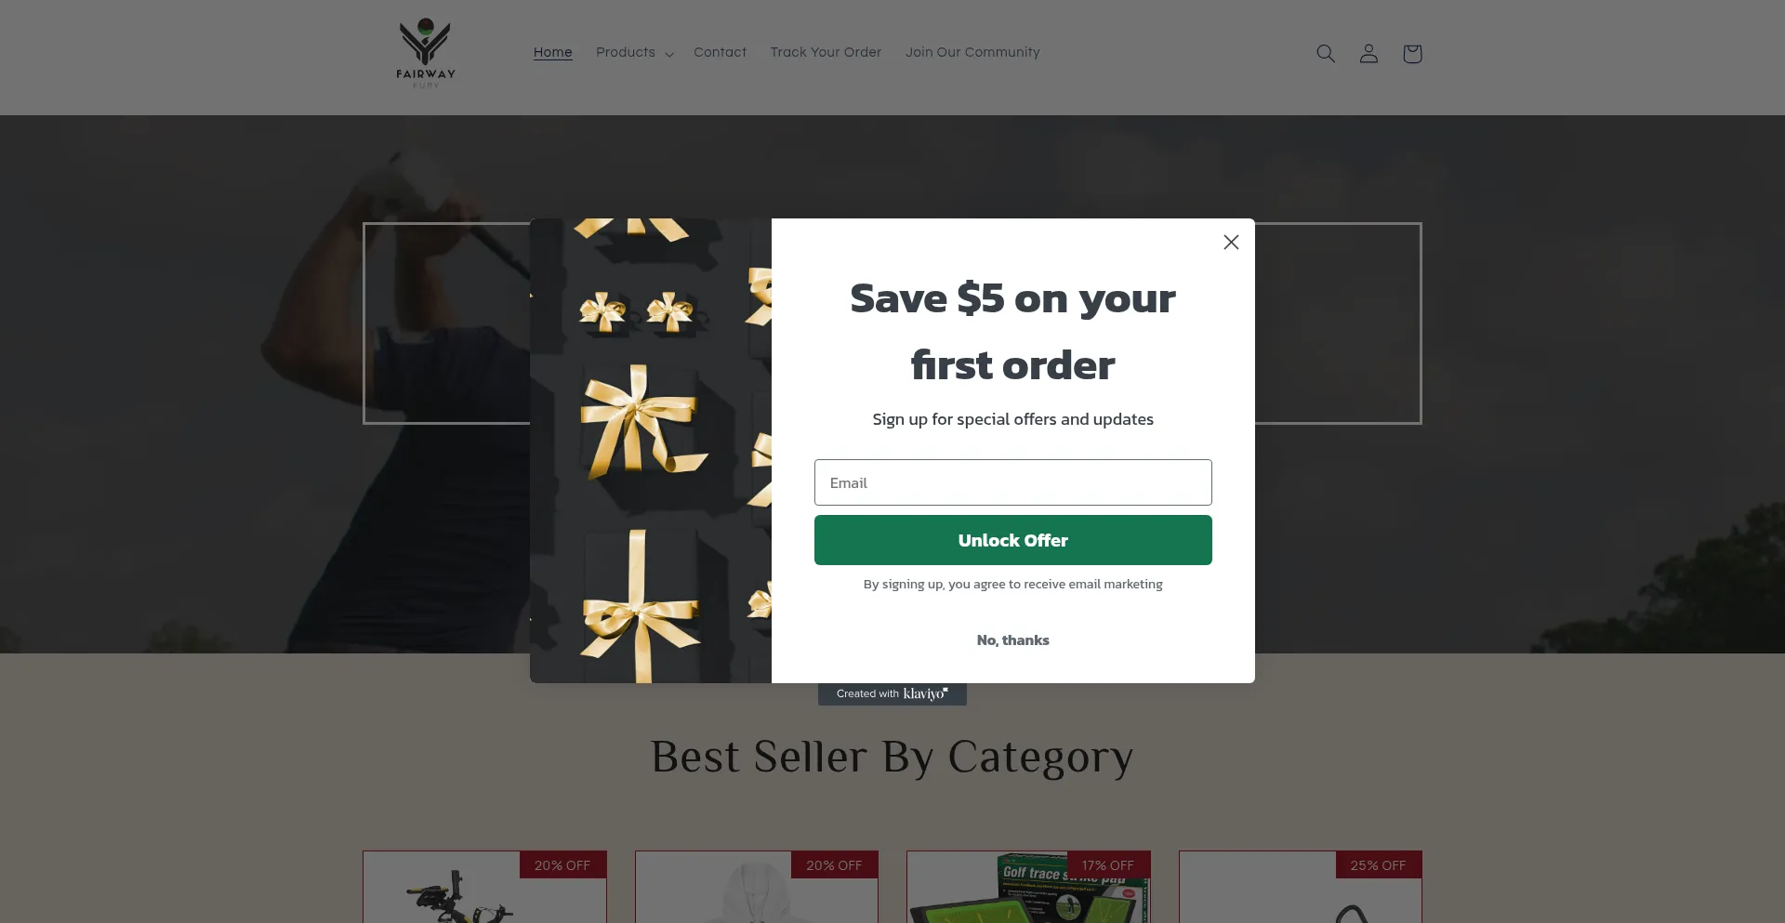
Task: Open the search magnifier icon
Action: (1326, 54)
